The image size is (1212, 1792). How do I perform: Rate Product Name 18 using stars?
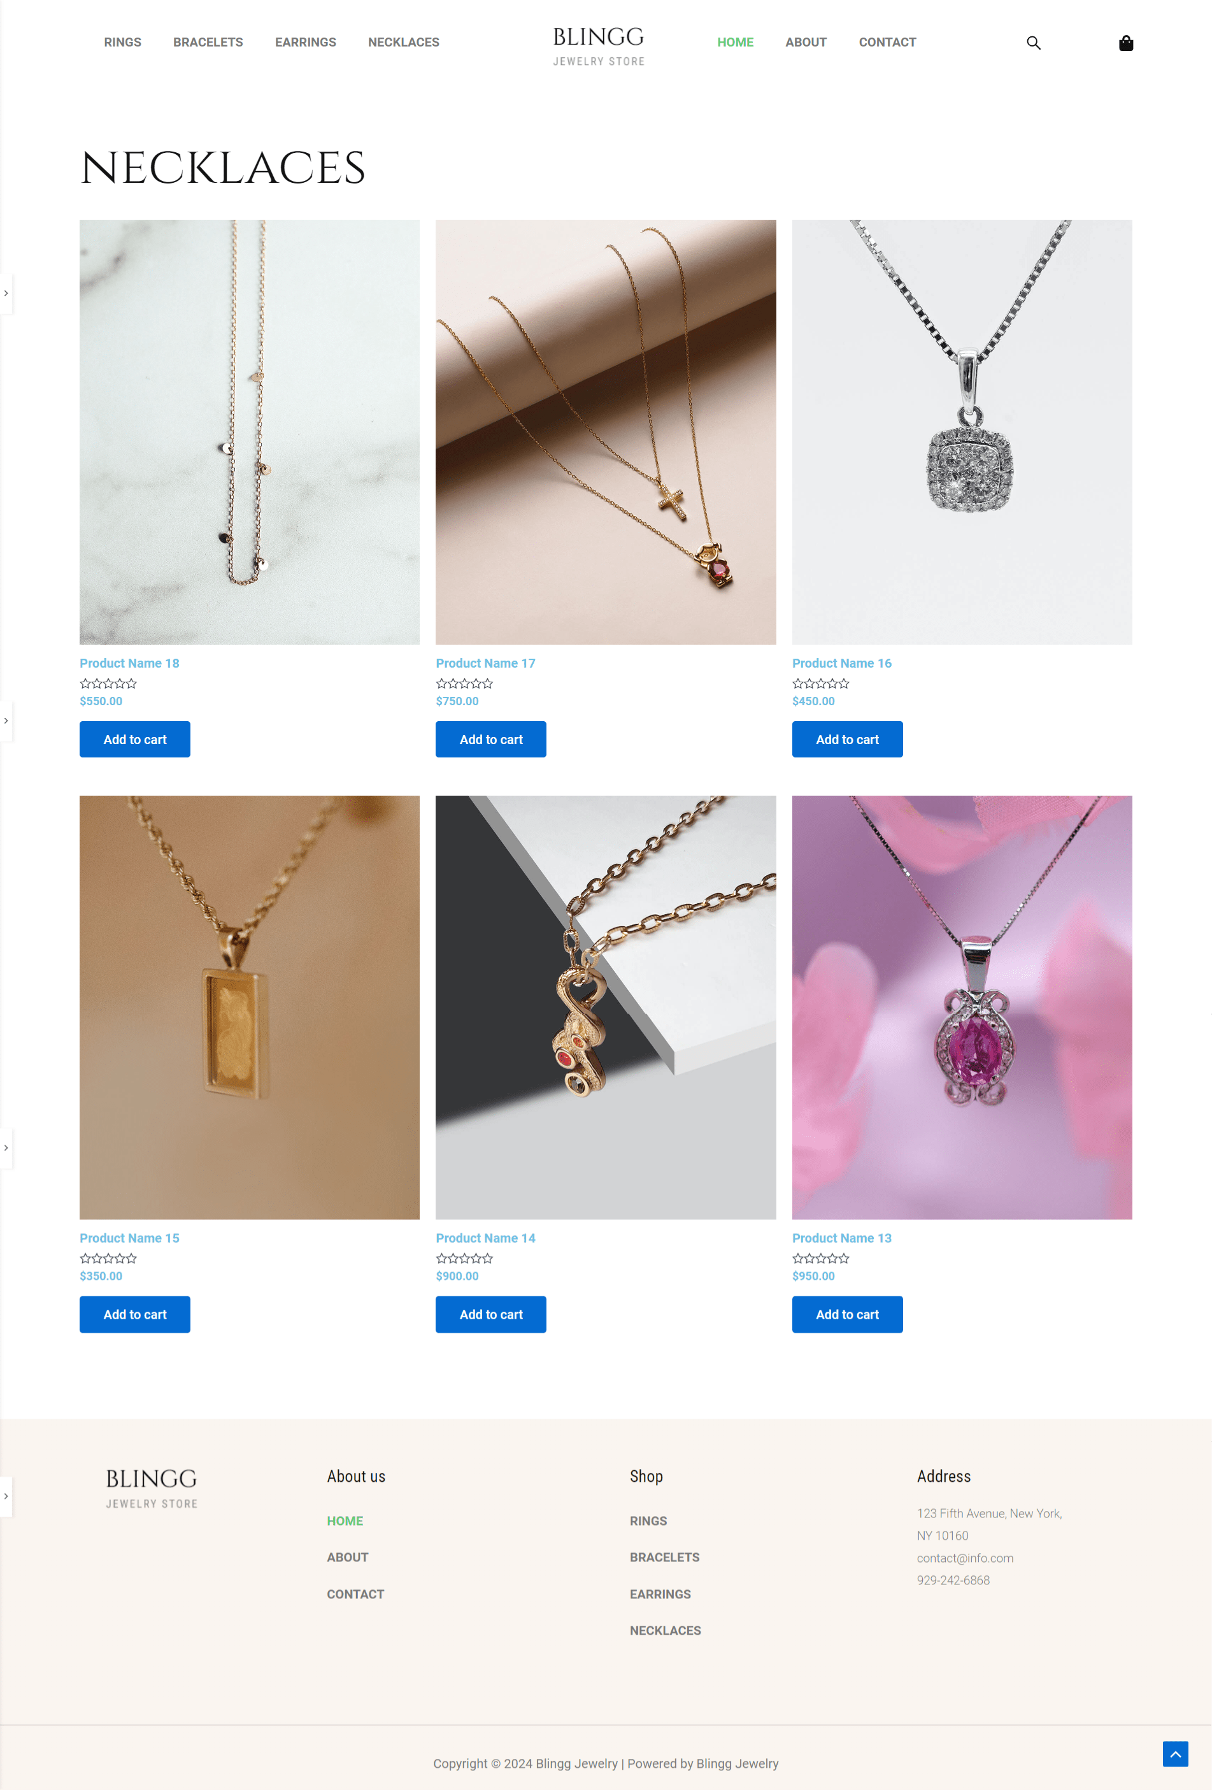coord(109,683)
